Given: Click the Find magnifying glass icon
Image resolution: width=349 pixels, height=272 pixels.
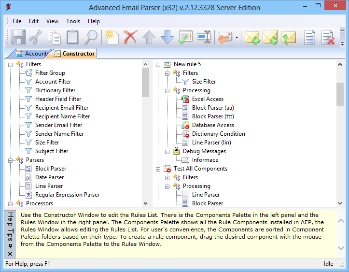Looking at the screenshot, I should tap(91, 37).
